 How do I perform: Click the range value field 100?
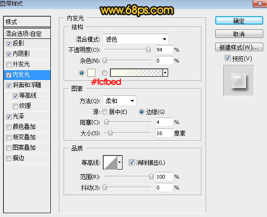[164, 177]
